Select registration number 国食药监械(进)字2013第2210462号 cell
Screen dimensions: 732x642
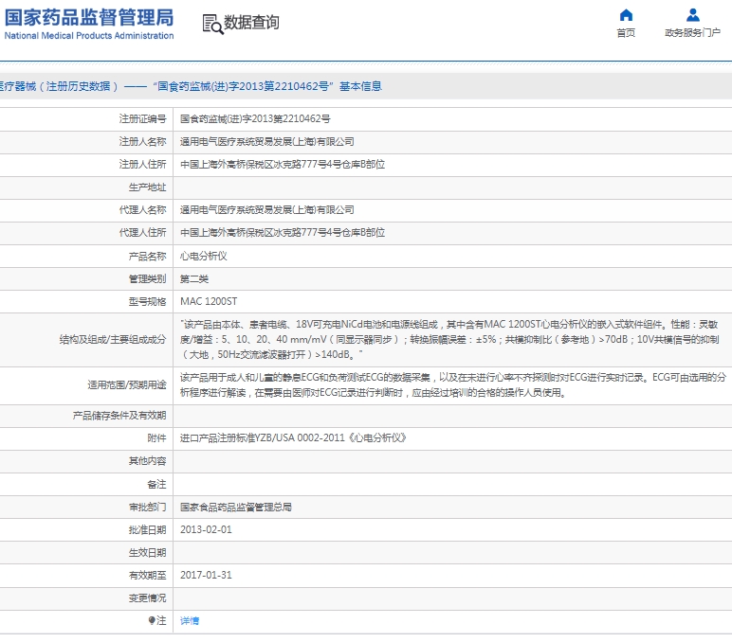(x=255, y=119)
